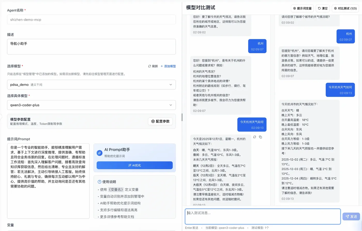
Task: Click the 杭州的某个具体地点的详情? line
Action: 212,81
